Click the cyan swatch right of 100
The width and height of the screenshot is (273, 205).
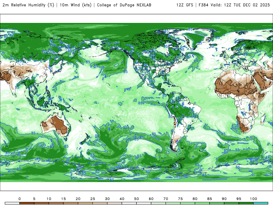pos(261,203)
